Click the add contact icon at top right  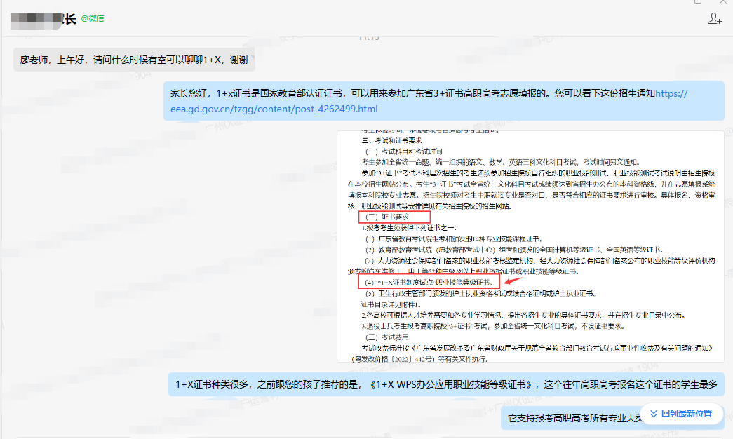714,19
